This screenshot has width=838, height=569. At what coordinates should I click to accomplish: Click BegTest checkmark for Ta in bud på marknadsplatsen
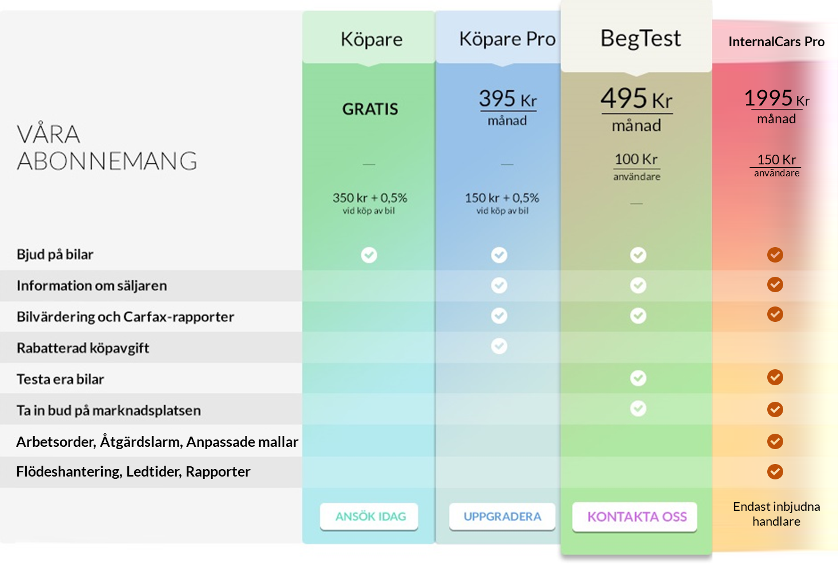[638, 409]
